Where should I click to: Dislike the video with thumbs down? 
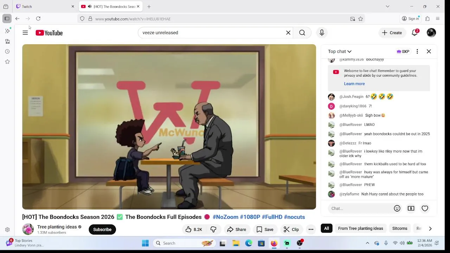point(213,229)
